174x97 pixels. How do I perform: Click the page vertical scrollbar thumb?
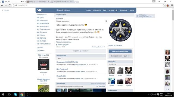(173, 15)
